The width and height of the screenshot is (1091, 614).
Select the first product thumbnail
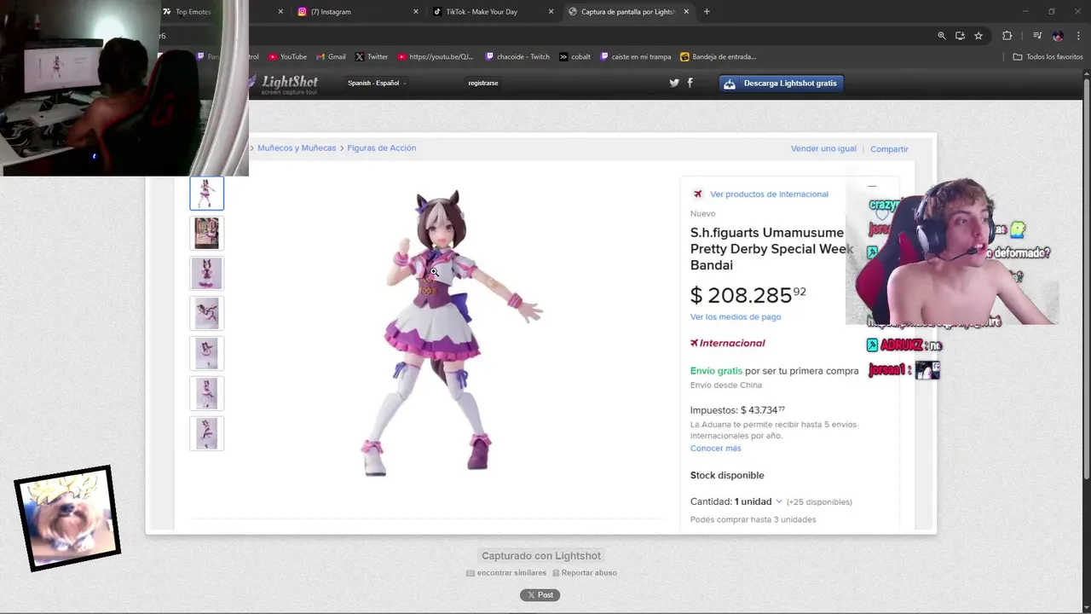pos(206,194)
